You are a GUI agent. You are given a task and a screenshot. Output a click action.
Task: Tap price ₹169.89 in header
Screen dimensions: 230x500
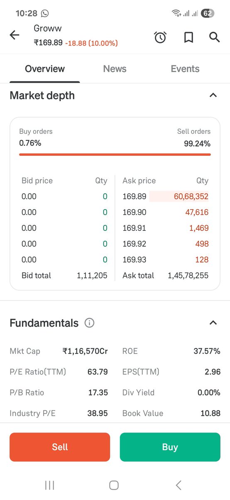click(x=48, y=42)
